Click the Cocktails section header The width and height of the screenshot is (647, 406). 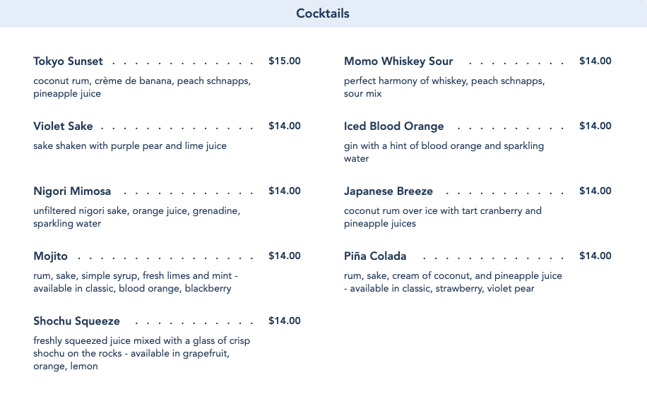323,13
